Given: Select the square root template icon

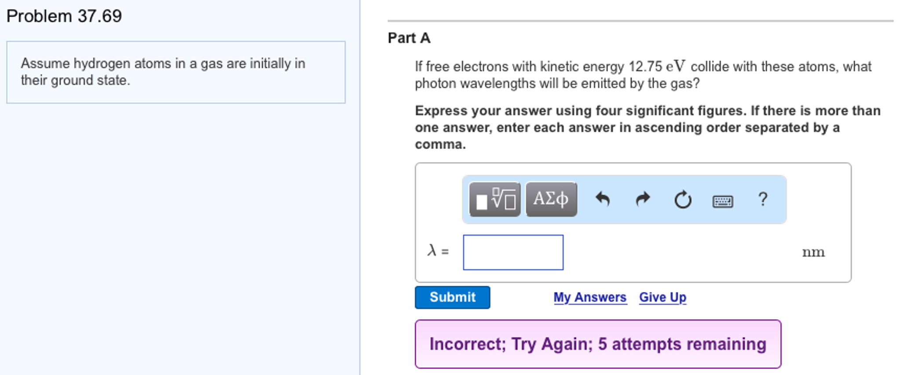Looking at the screenshot, I should pos(494,199).
